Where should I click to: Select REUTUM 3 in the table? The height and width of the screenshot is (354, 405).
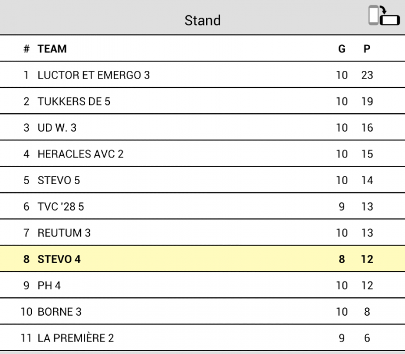pos(203,232)
